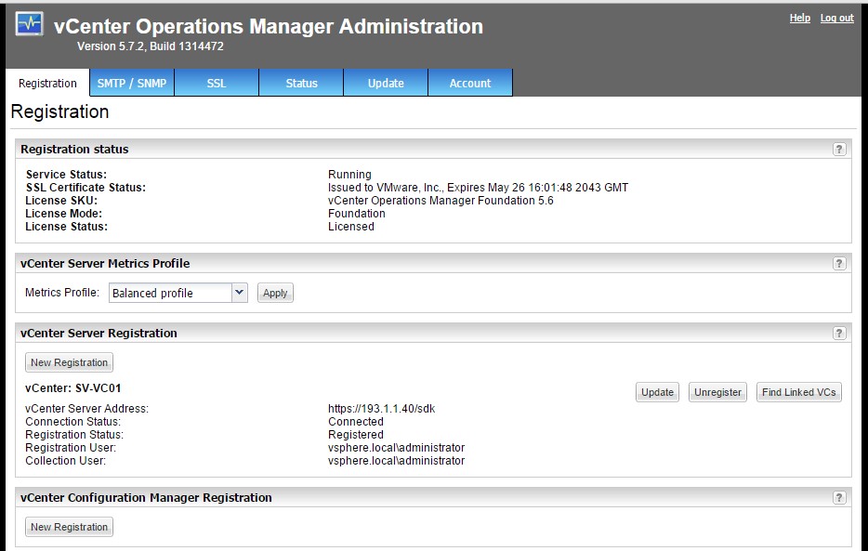
Task: Click the 'Metrics Profile:' label
Action: click(x=62, y=292)
